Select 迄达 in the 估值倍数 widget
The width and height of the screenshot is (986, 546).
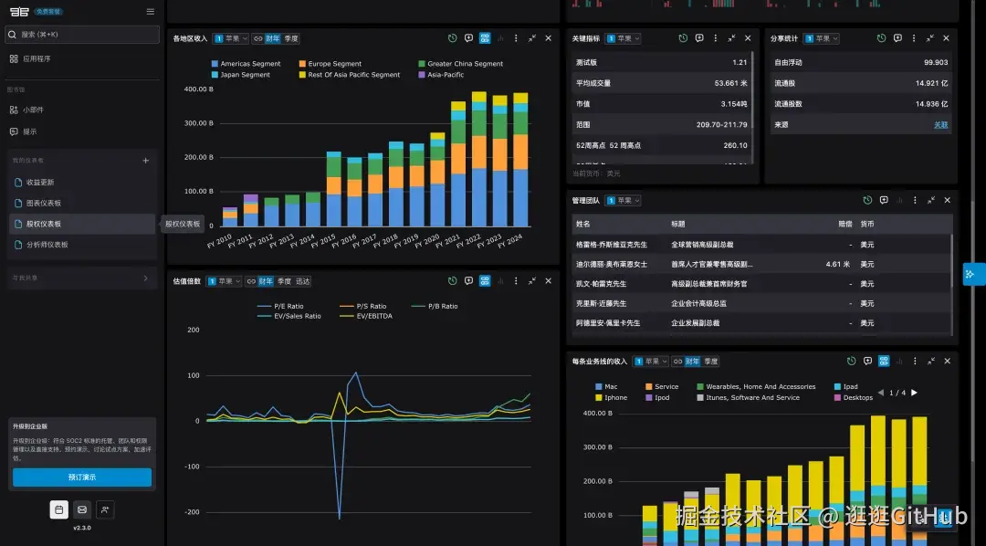[x=303, y=281]
